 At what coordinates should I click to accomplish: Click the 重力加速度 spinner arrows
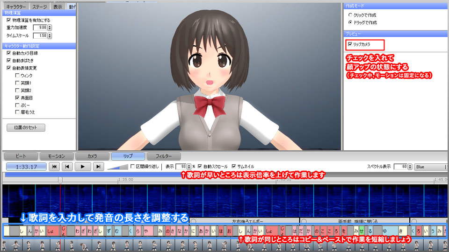[50, 28]
